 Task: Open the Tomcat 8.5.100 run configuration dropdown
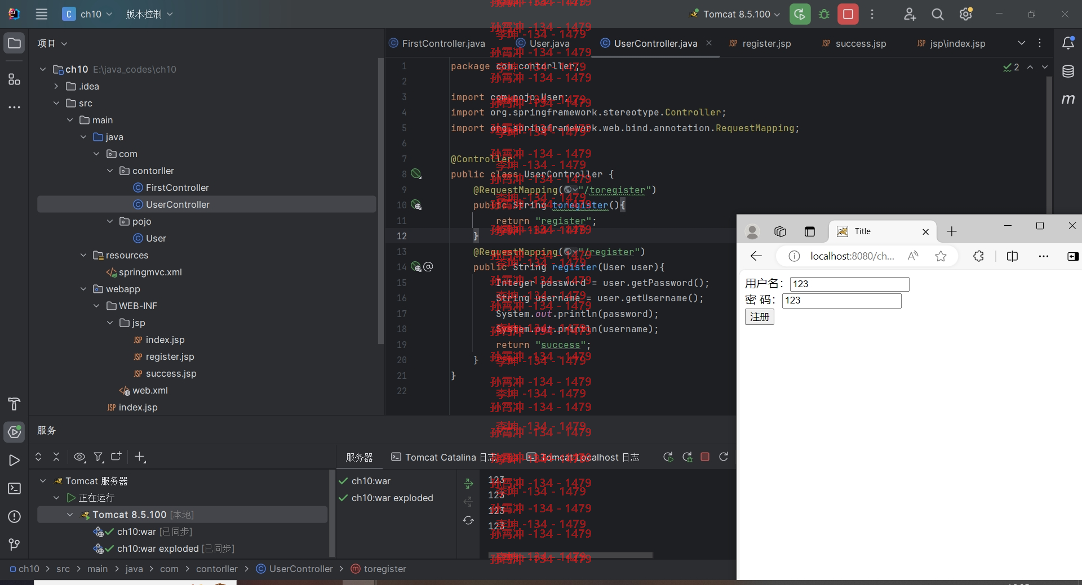[x=735, y=14]
